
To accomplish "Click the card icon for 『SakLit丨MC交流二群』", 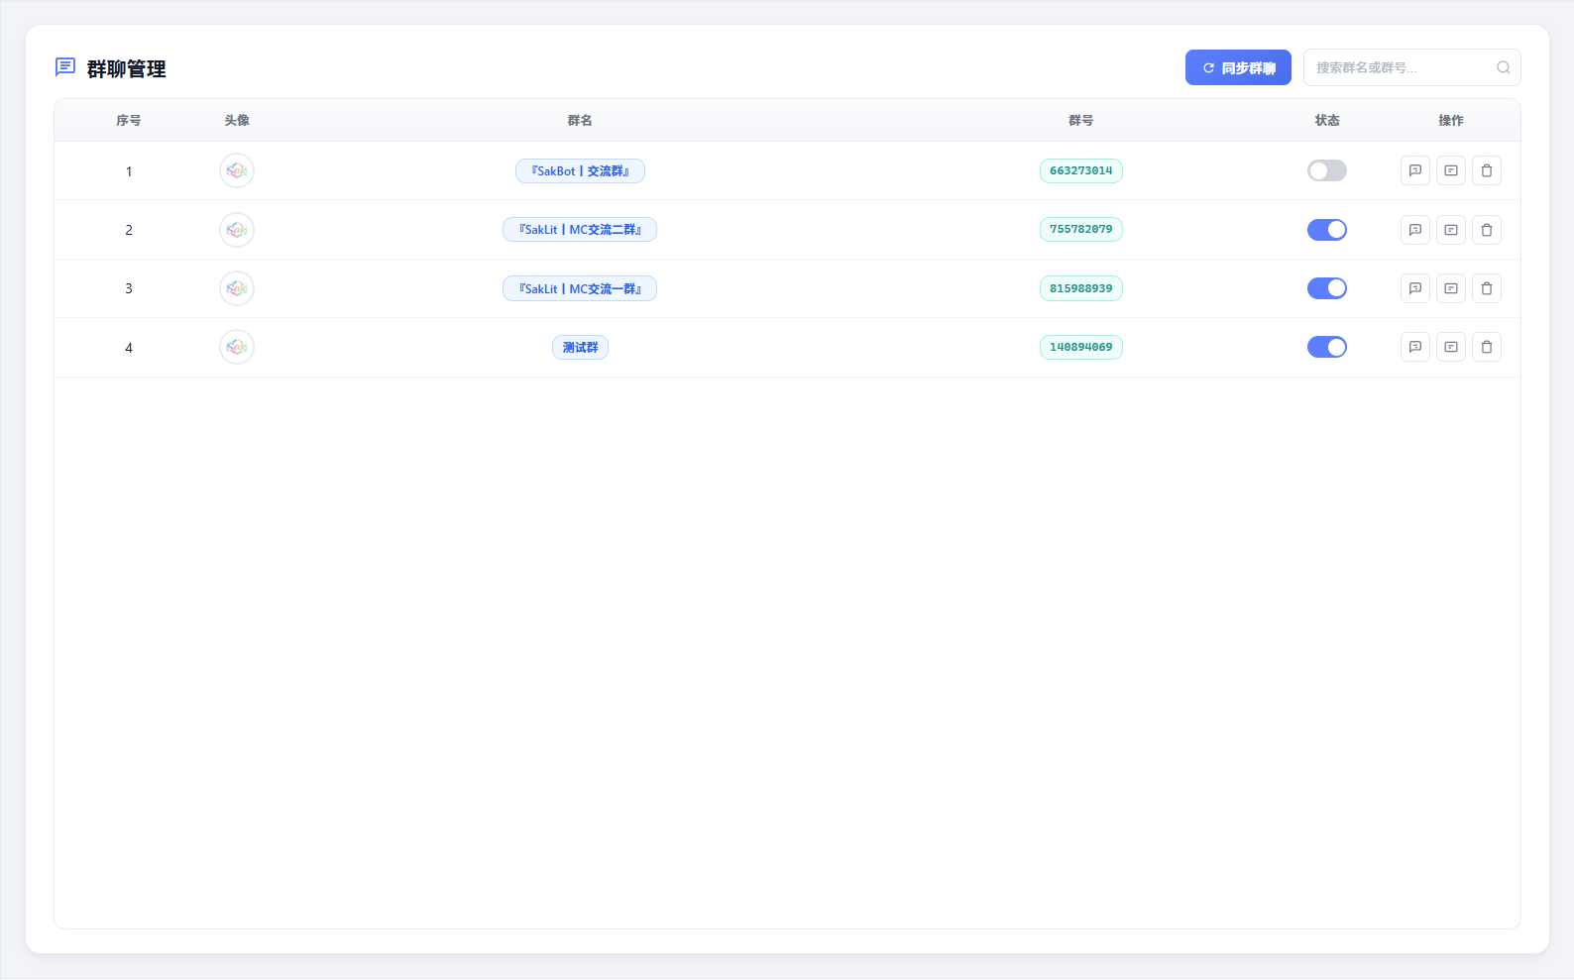I will point(1451,230).
